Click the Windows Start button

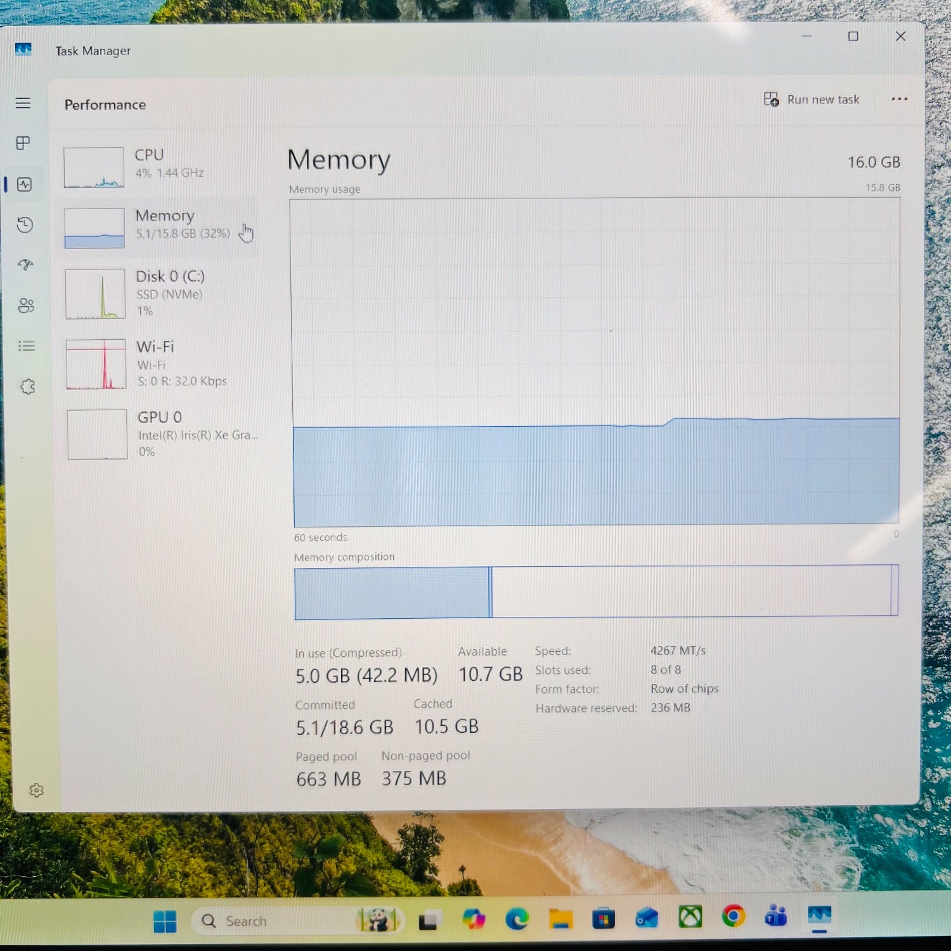click(165, 921)
